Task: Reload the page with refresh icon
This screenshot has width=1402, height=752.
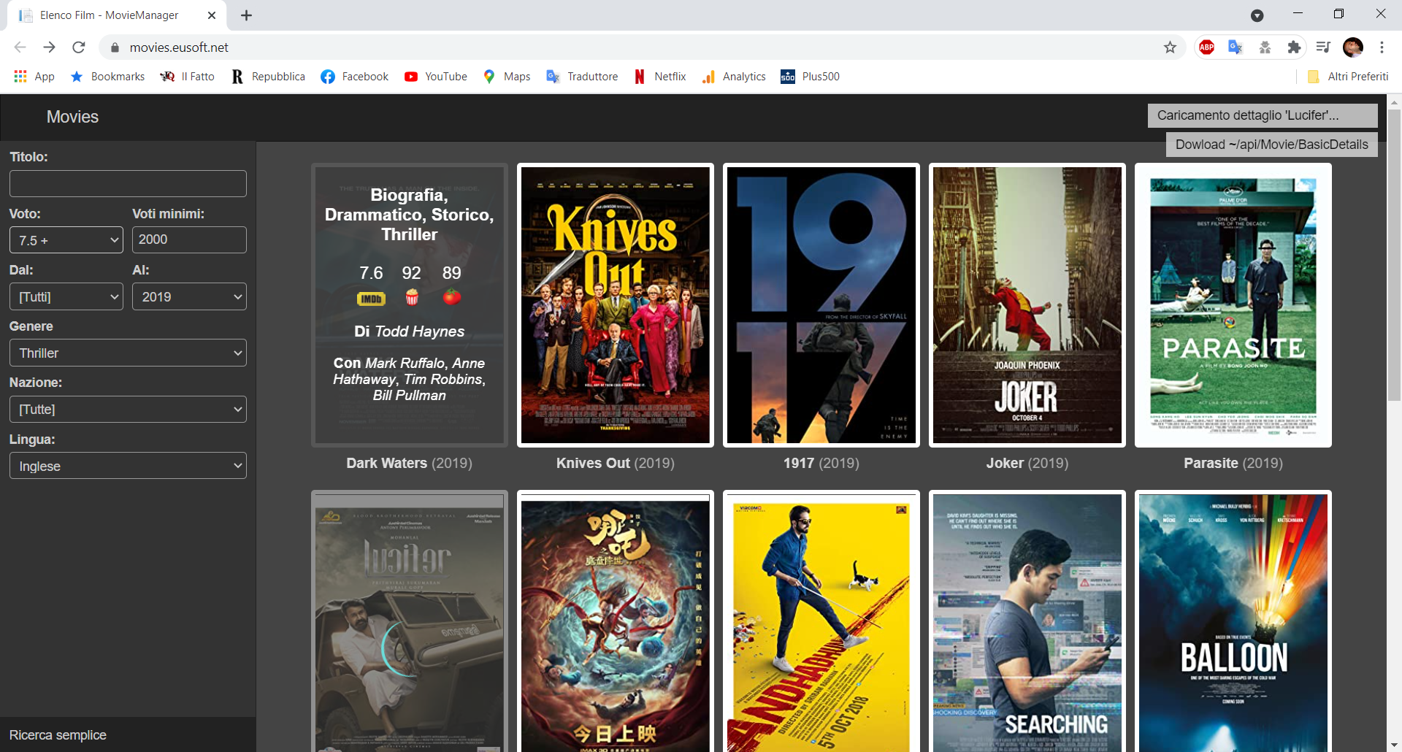Action: pos(79,47)
